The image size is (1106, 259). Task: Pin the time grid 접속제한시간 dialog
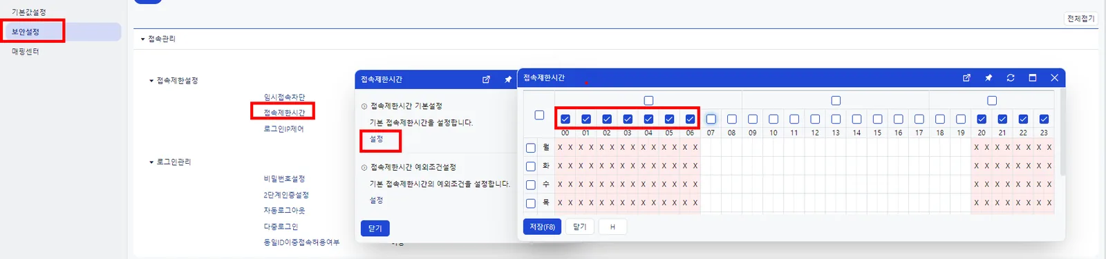coord(988,78)
